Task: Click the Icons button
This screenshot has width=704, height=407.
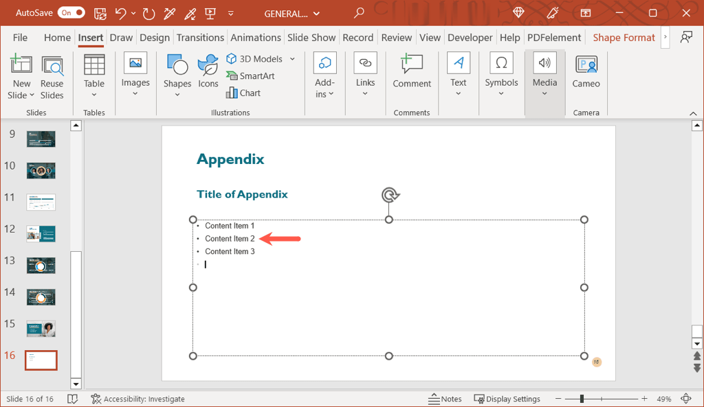Action: (208, 71)
